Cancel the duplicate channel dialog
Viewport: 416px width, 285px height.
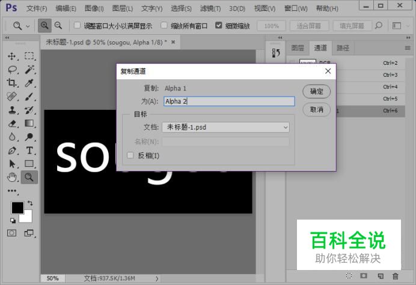tap(317, 109)
